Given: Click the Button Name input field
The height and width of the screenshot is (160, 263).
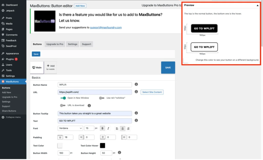Looking at the screenshot, I should point(95,85).
